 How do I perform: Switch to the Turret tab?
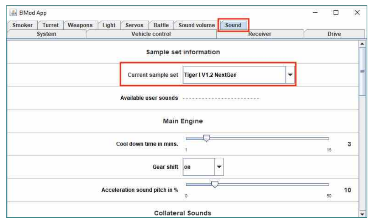[x=50, y=25]
